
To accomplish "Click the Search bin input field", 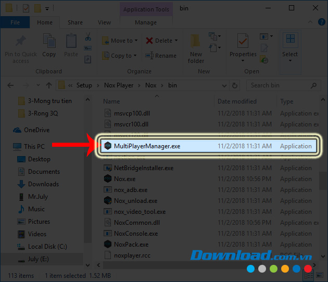I will point(283,85).
